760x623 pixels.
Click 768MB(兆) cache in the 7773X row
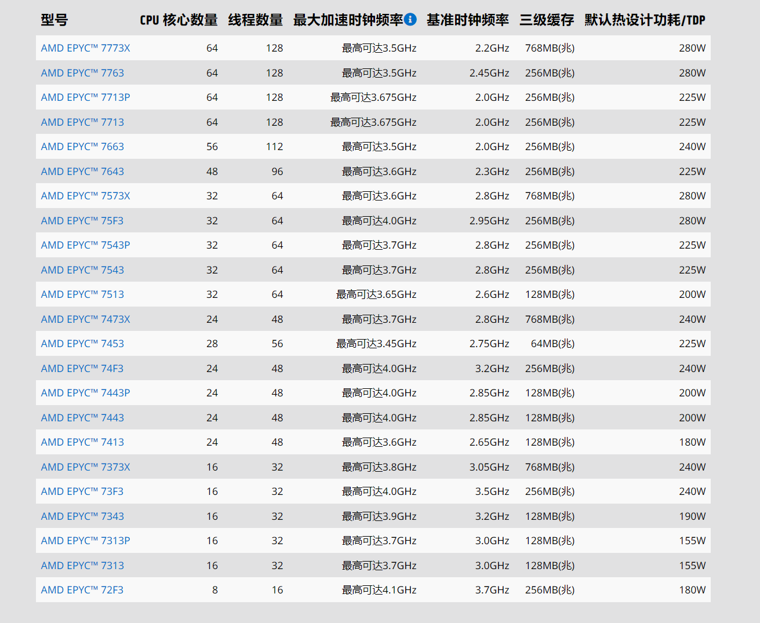550,48
